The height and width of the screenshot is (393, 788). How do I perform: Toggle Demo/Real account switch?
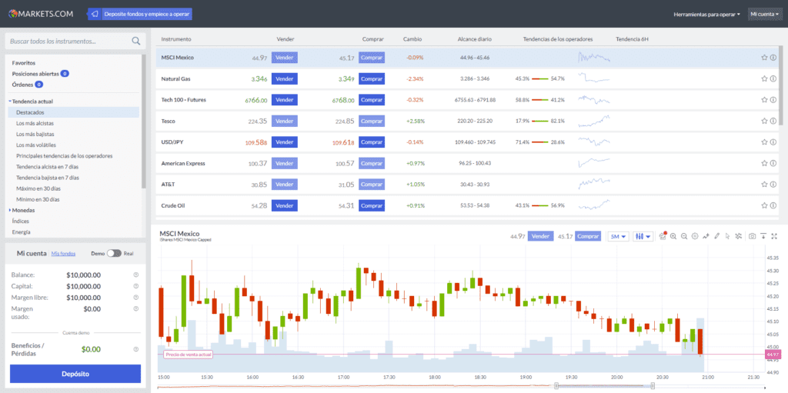(x=114, y=253)
